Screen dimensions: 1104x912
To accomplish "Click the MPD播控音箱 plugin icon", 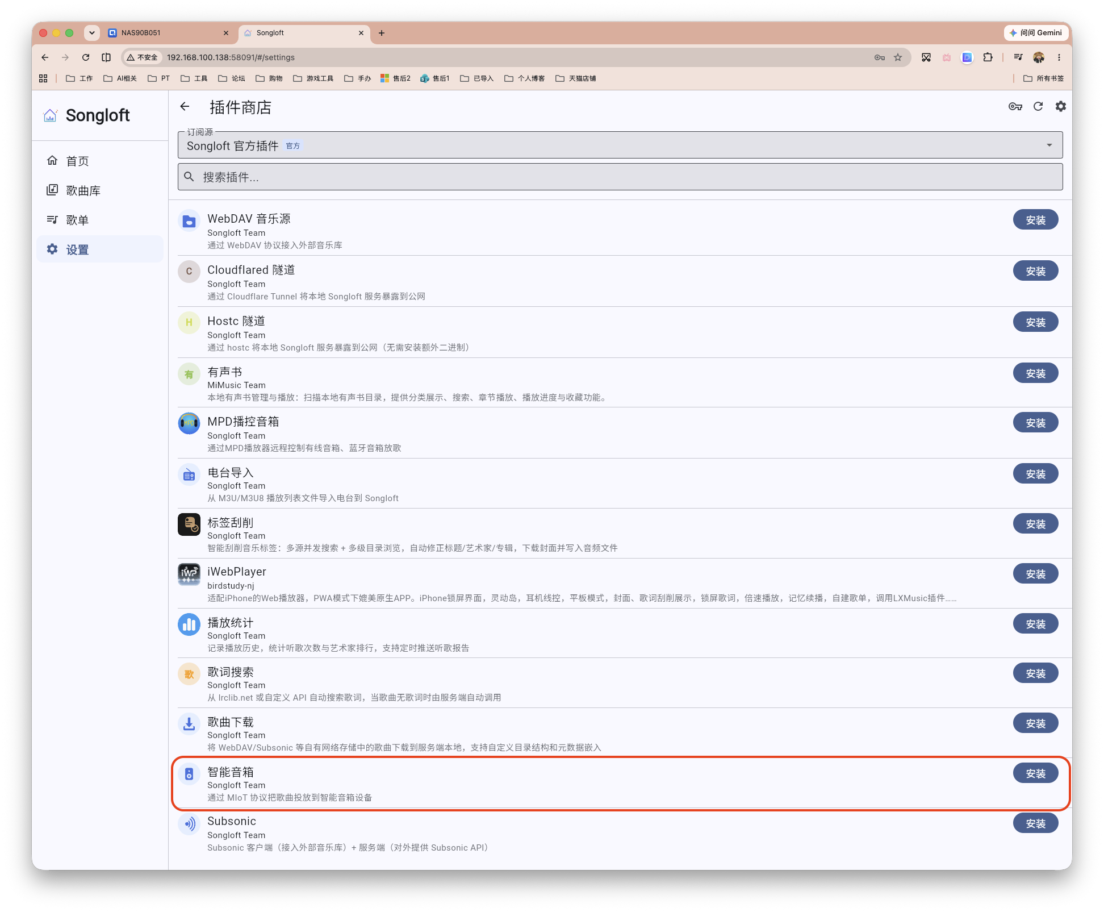I will [x=189, y=423].
